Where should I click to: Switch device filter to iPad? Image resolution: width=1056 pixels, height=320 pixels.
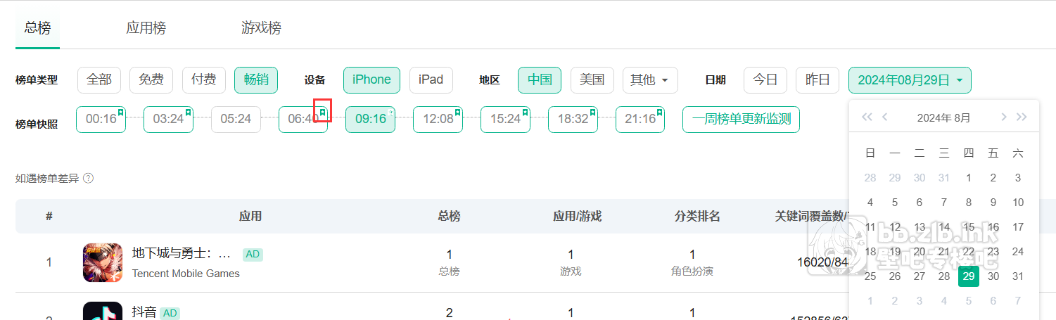click(x=431, y=80)
